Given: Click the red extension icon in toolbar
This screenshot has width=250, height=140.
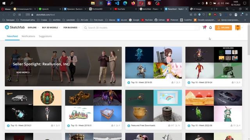Looking at the screenshot, I should tap(215, 15).
